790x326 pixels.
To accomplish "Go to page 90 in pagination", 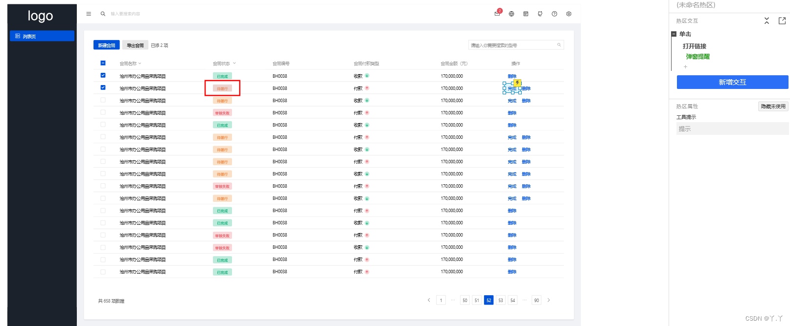I will [536, 300].
